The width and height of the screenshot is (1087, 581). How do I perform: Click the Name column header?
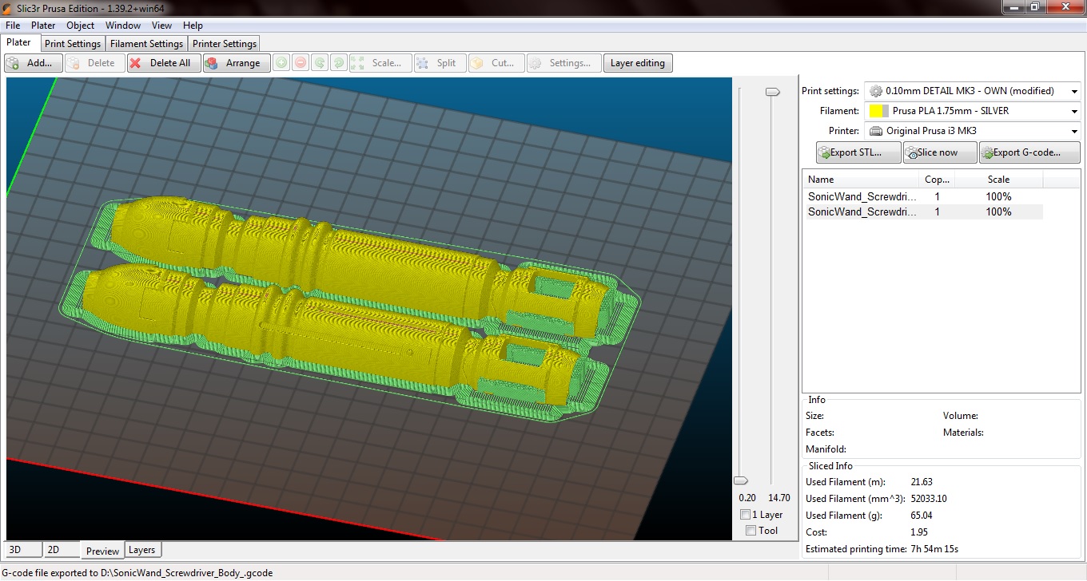coord(860,180)
